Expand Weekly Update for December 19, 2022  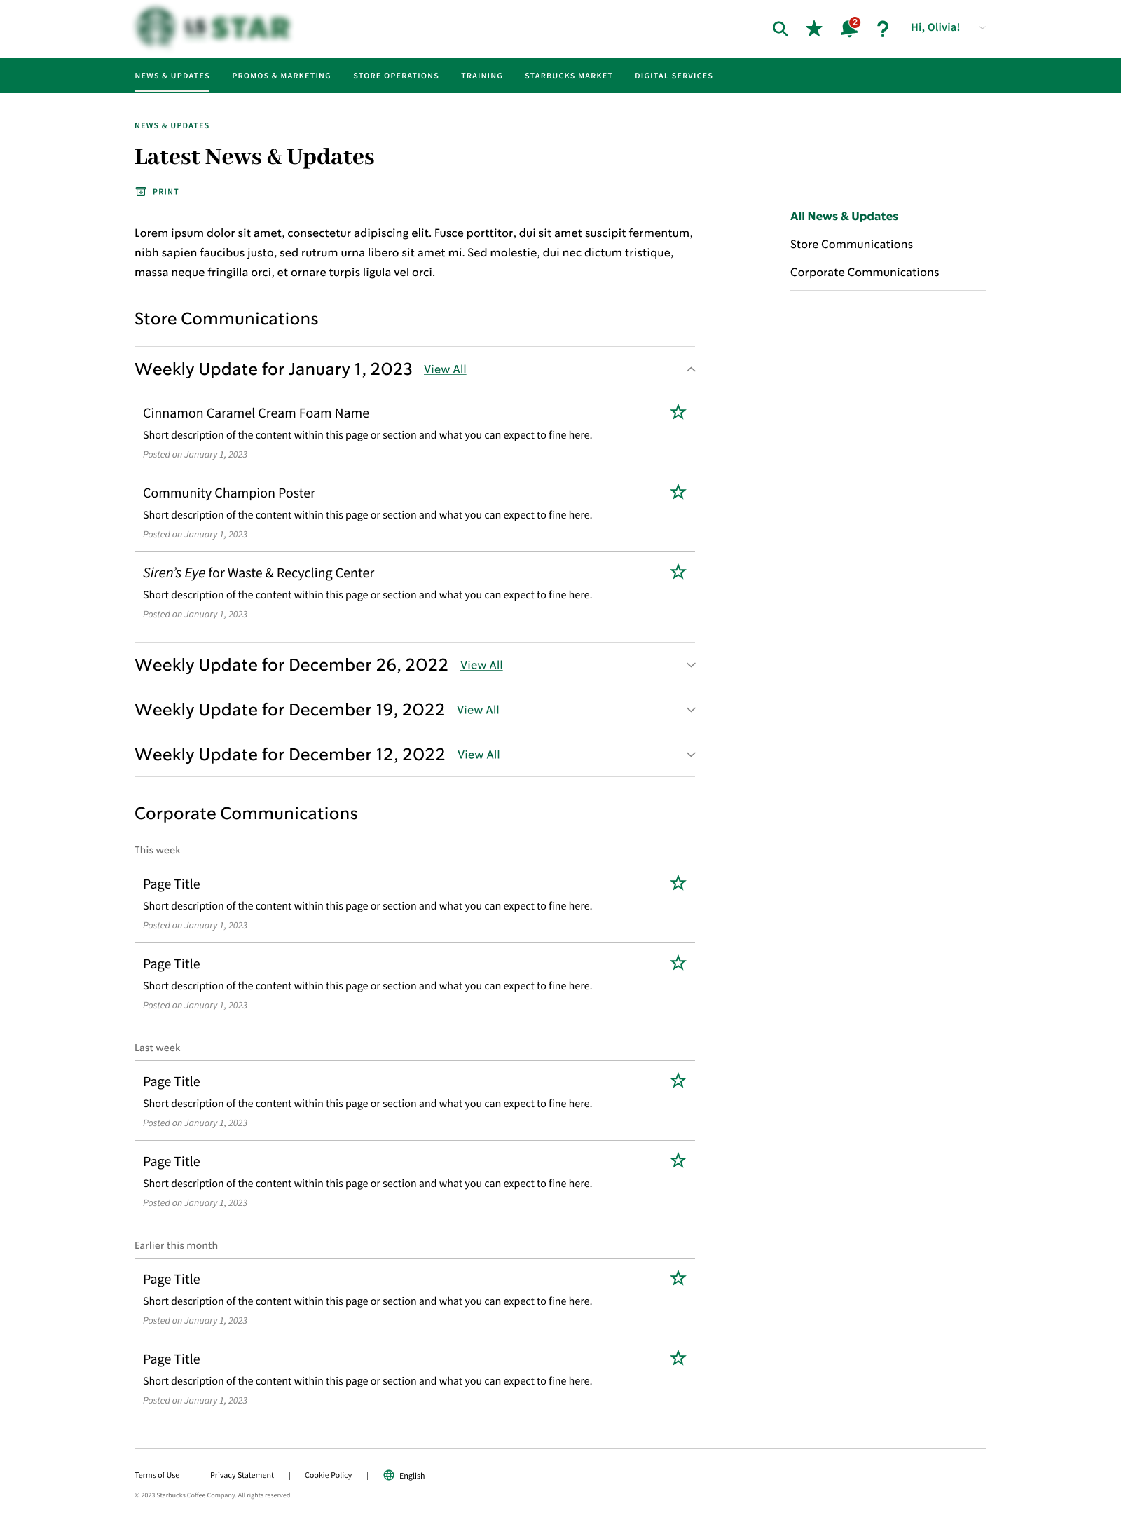point(691,710)
